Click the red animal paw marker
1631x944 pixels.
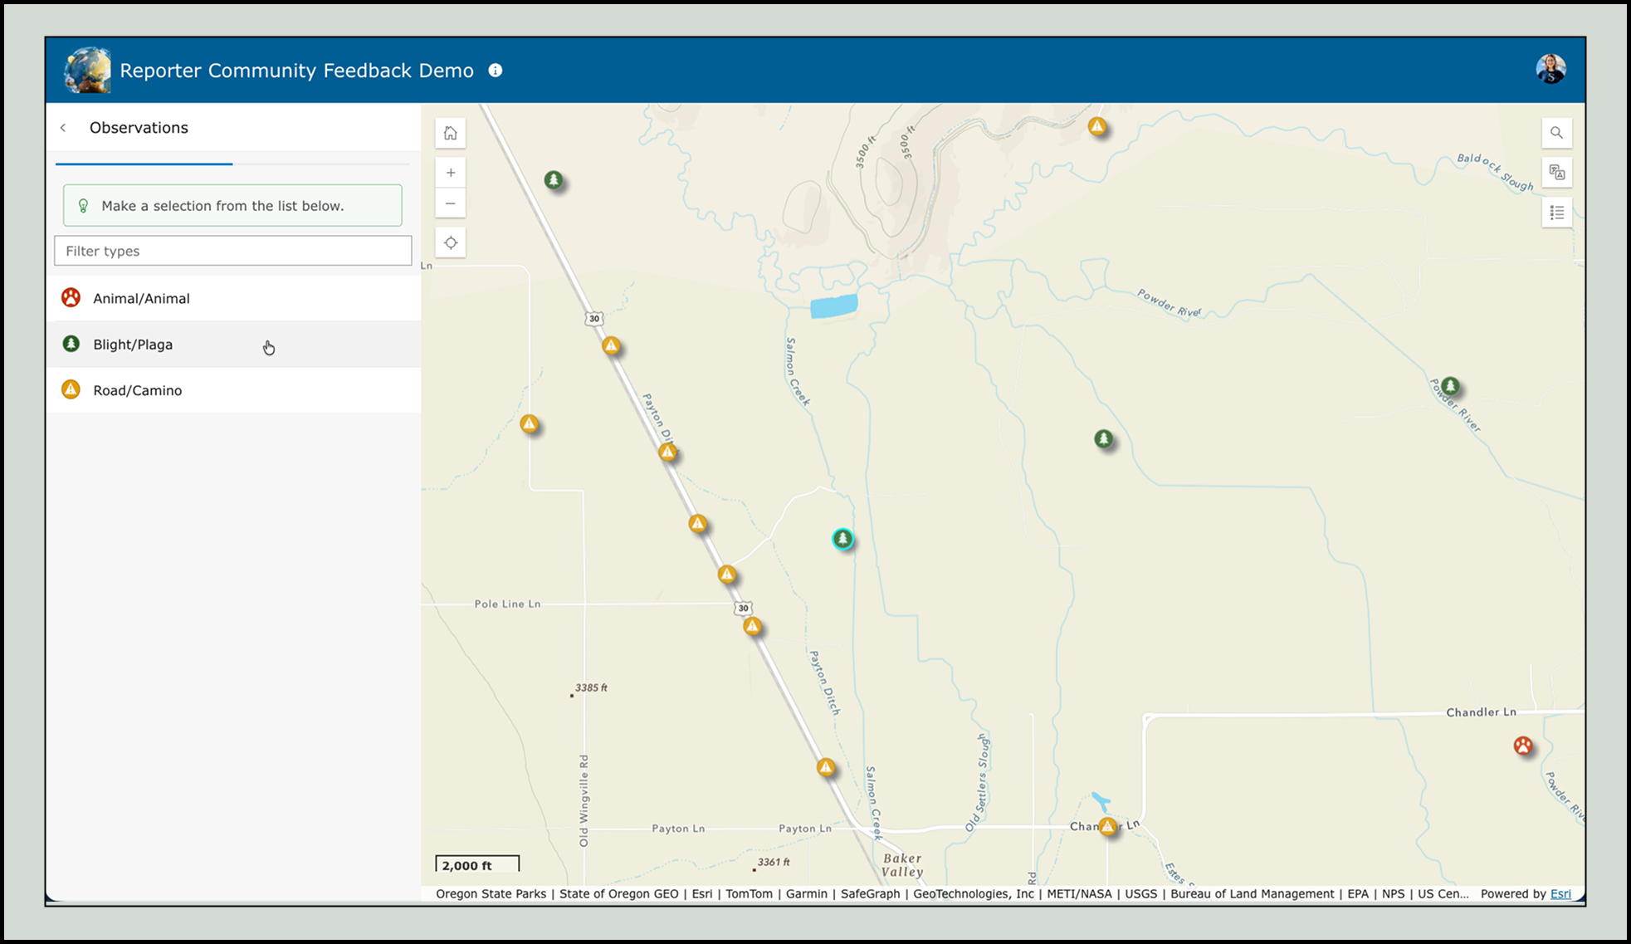pyautogui.click(x=1522, y=746)
